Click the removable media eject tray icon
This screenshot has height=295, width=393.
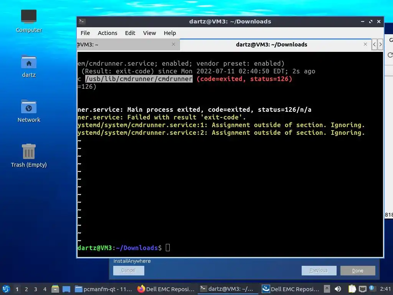tap(327, 289)
